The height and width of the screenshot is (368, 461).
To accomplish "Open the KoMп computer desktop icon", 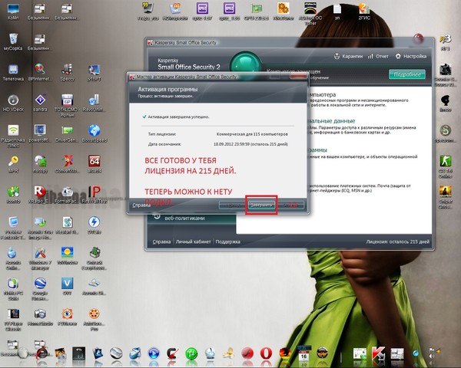I will (x=13, y=11).
